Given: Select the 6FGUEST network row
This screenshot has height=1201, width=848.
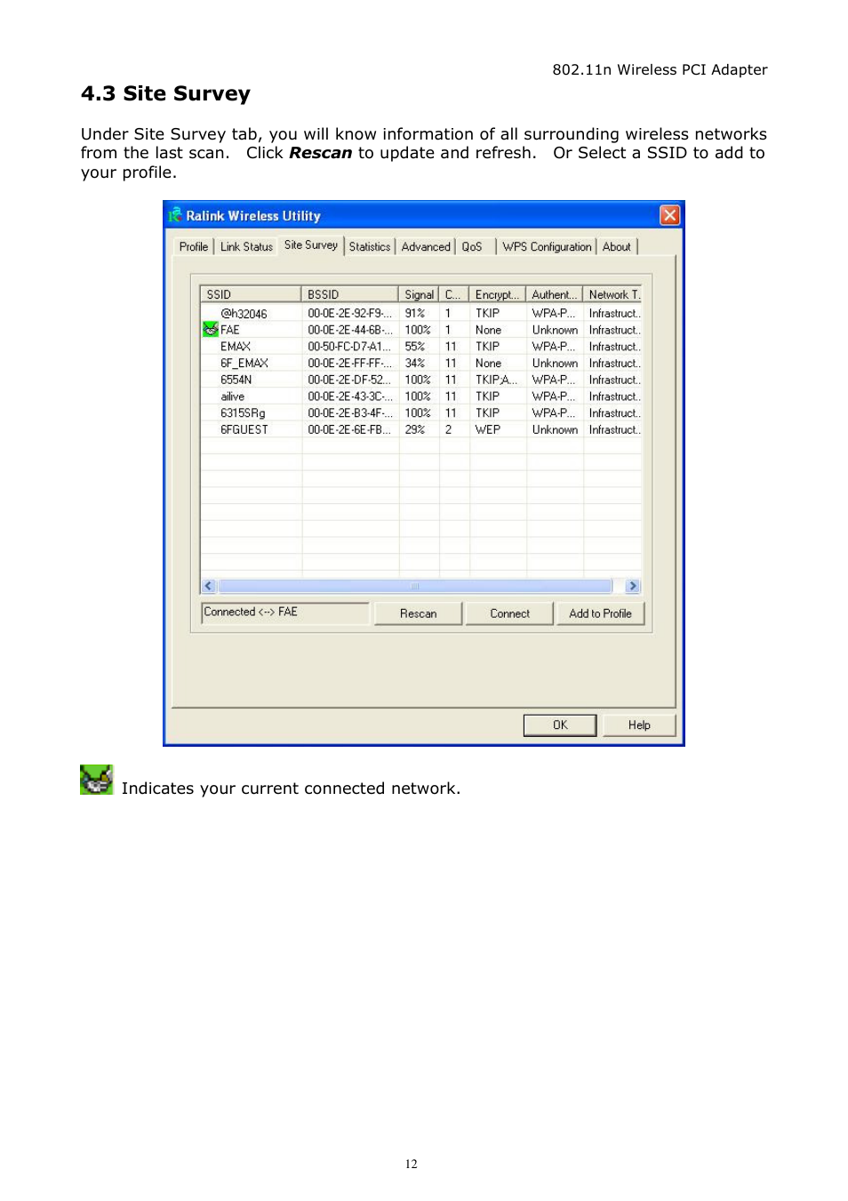Looking at the screenshot, I should click(x=421, y=429).
